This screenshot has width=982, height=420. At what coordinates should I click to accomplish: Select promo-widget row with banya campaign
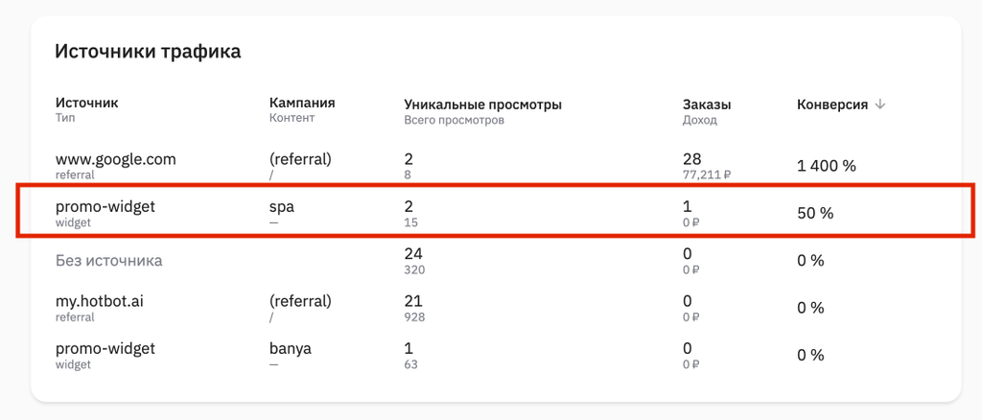(x=495, y=356)
